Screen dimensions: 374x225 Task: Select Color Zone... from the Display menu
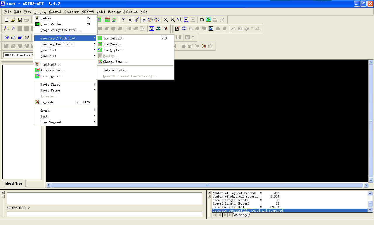[x=65, y=76]
